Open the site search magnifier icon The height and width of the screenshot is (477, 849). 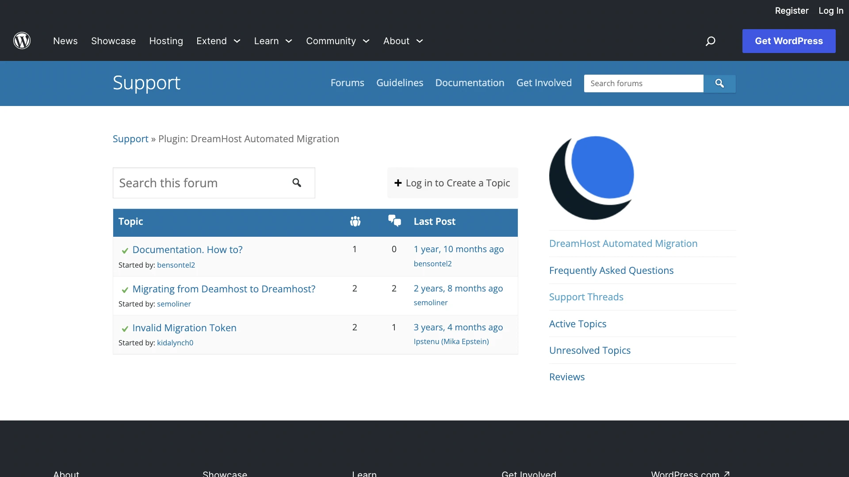[x=711, y=41]
